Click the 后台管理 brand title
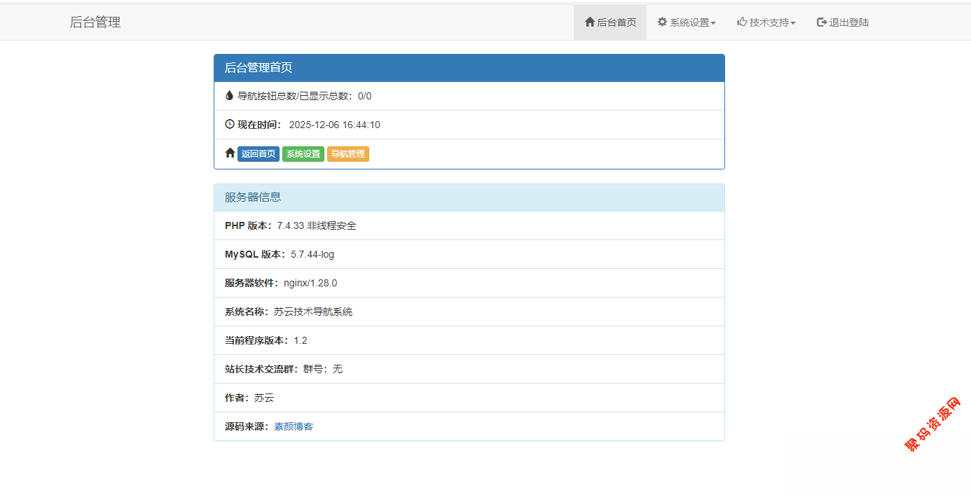 [95, 22]
